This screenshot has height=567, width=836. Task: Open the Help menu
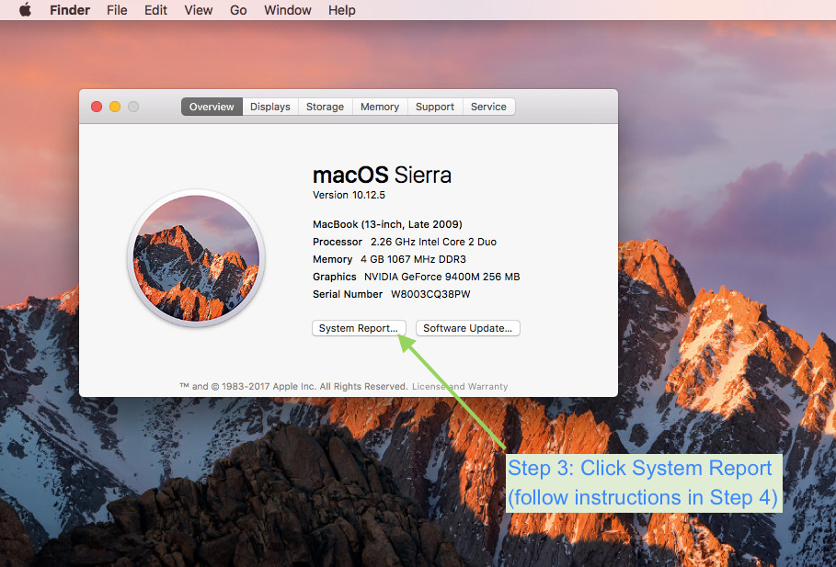point(342,10)
